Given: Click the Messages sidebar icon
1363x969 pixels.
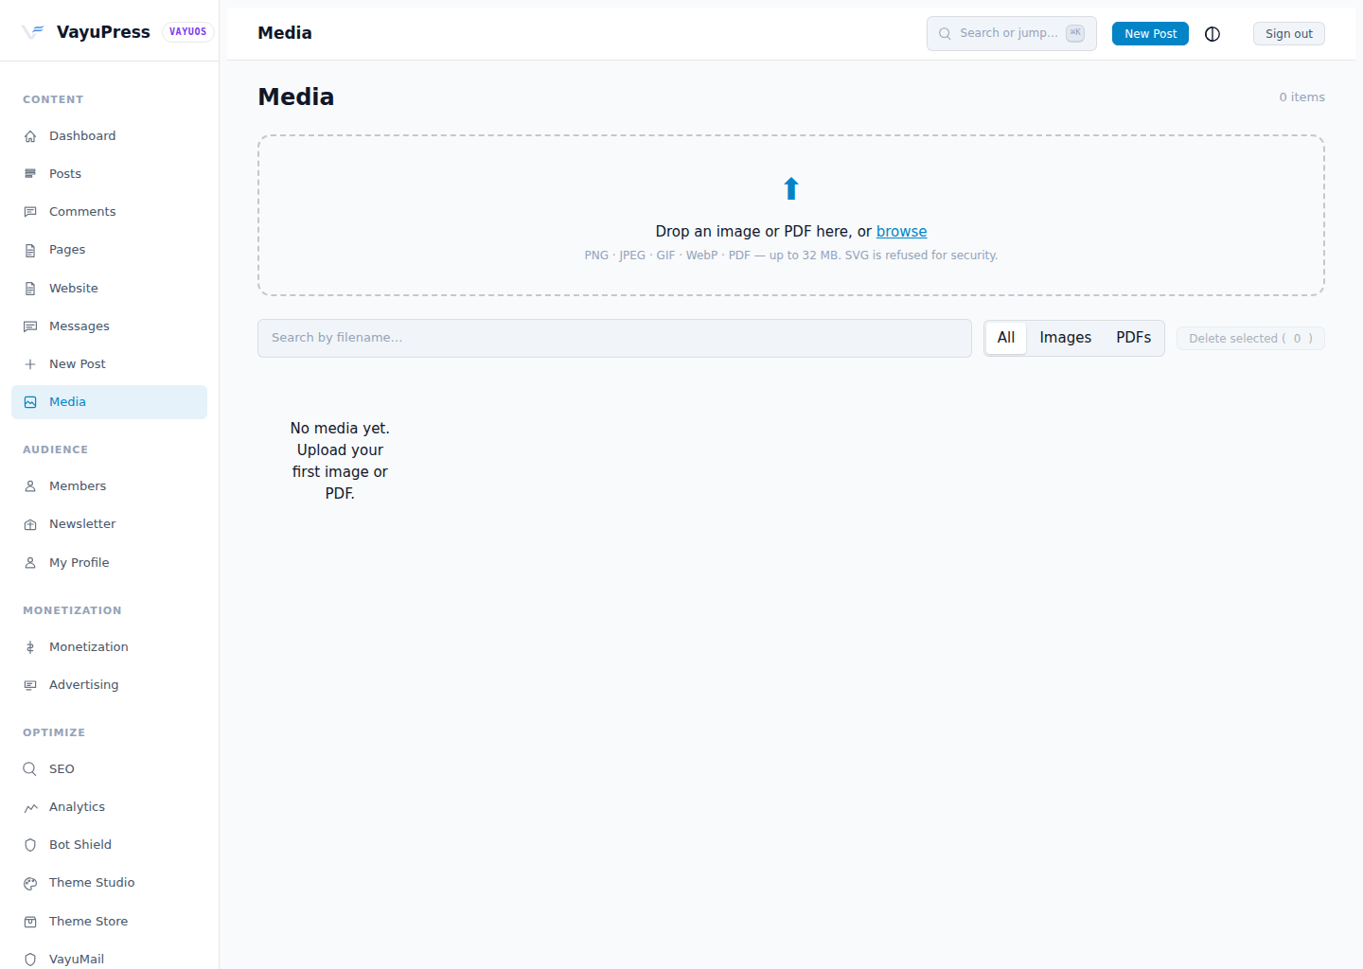Looking at the screenshot, I should click(30, 326).
